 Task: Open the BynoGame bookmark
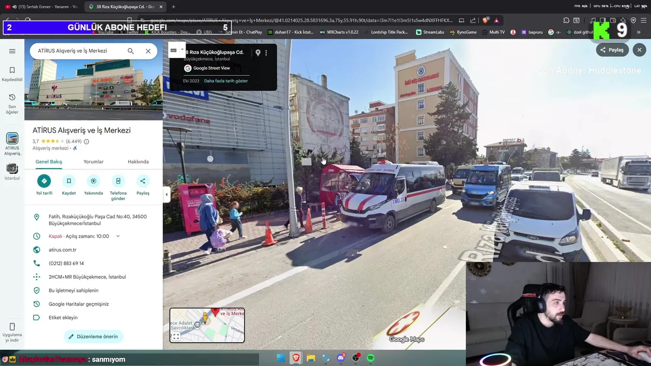(463, 32)
